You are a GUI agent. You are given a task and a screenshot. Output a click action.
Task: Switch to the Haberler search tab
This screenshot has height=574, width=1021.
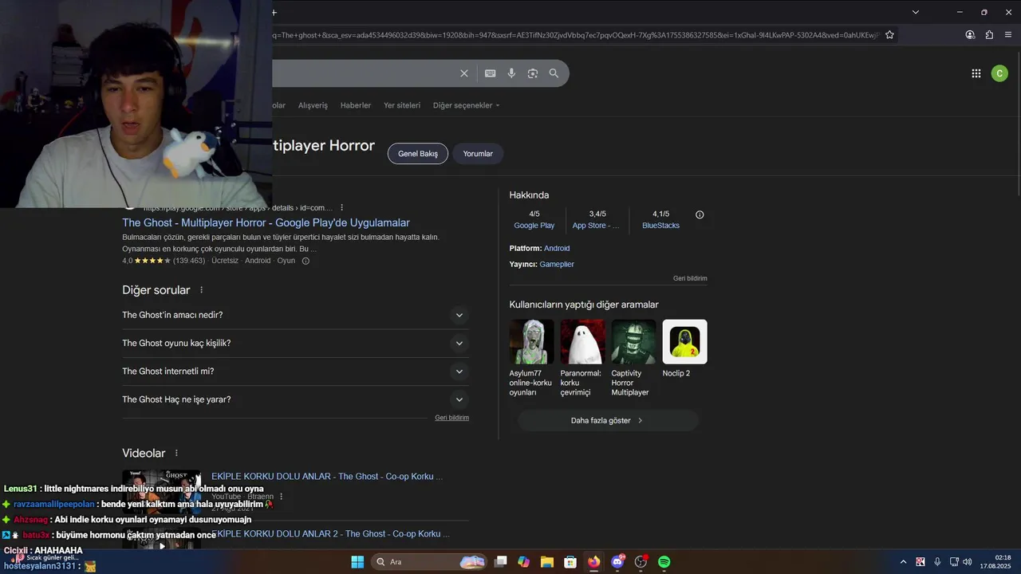point(356,105)
